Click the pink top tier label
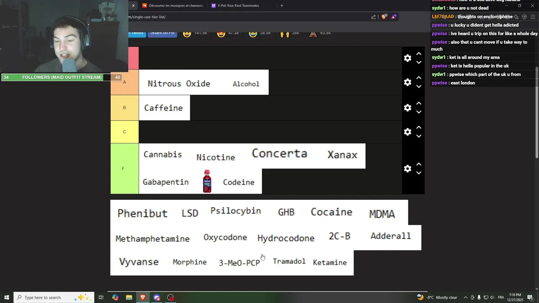Image resolution: width=539 pixels, height=303 pixels. [133, 58]
